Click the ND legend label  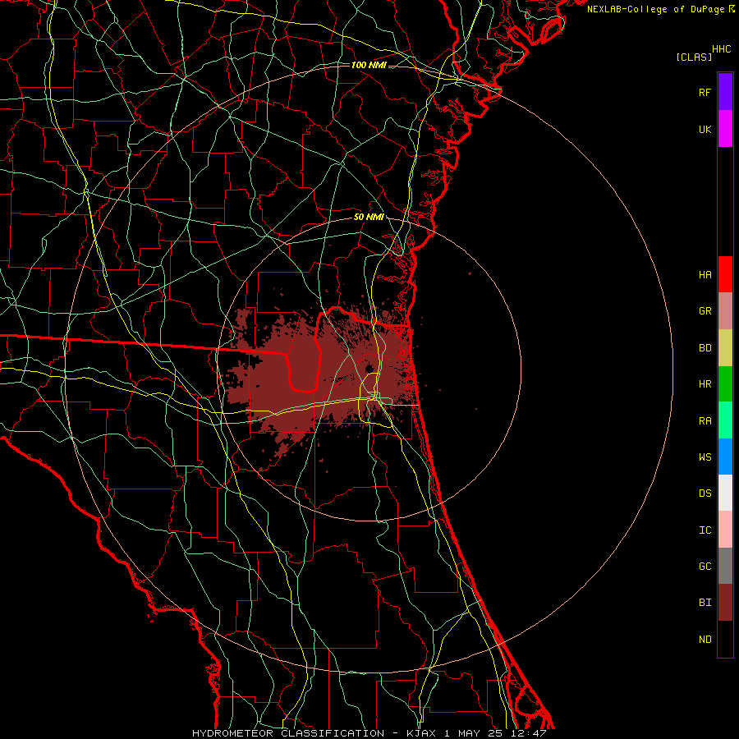click(705, 639)
